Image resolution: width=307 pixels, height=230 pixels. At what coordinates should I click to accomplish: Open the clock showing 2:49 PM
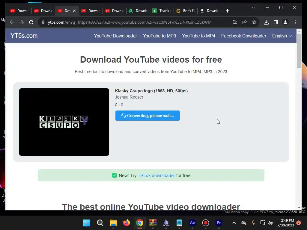click(x=286, y=223)
